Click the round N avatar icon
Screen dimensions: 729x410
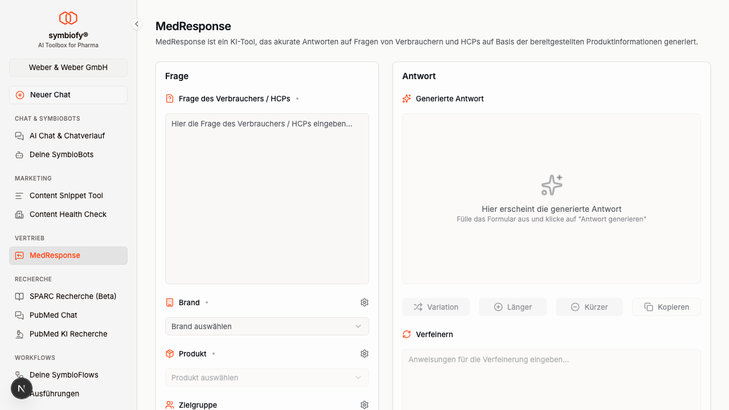point(22,389)
